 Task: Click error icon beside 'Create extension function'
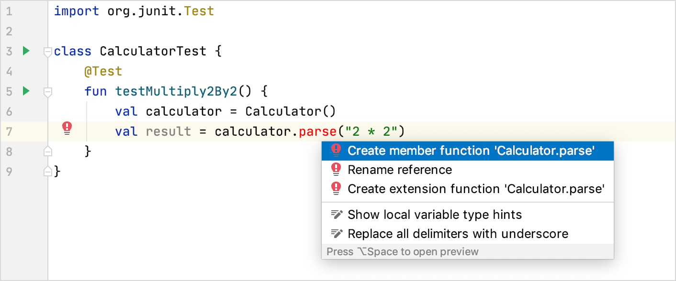coord(336,188)
